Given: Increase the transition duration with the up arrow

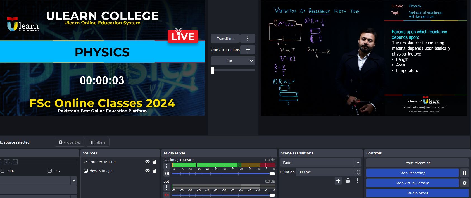Looking at the screenshot, I should point(358,170).
